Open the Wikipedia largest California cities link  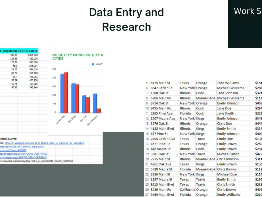[x=45, y=143]
